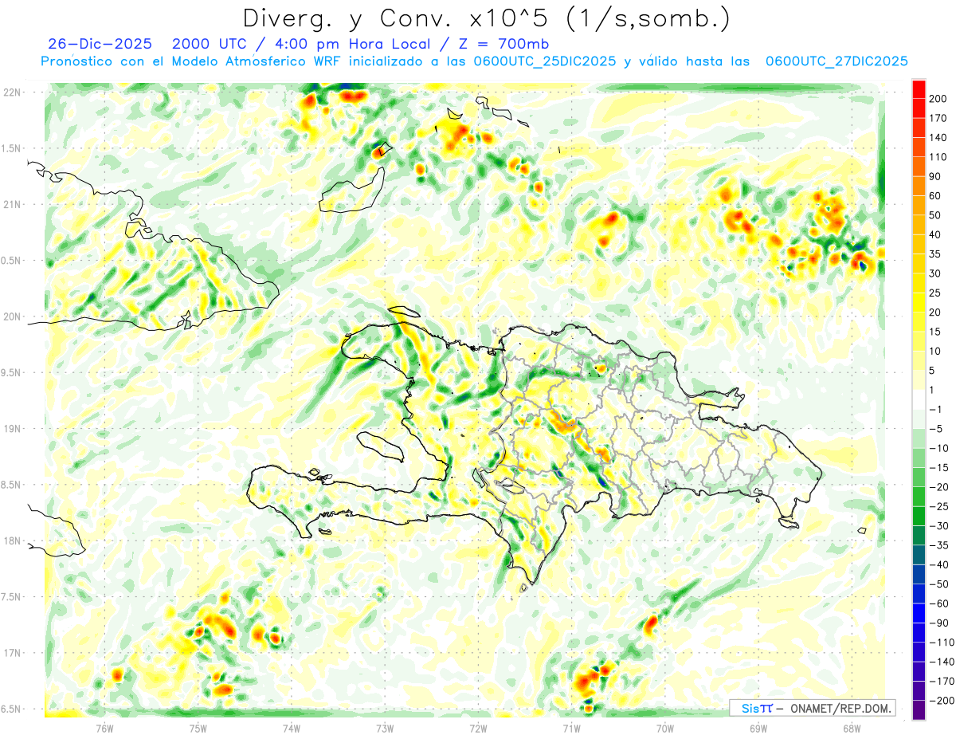Screen dimensions: 956x739
Task: Click the '74W' longitude label
Action: click(292, 727)
